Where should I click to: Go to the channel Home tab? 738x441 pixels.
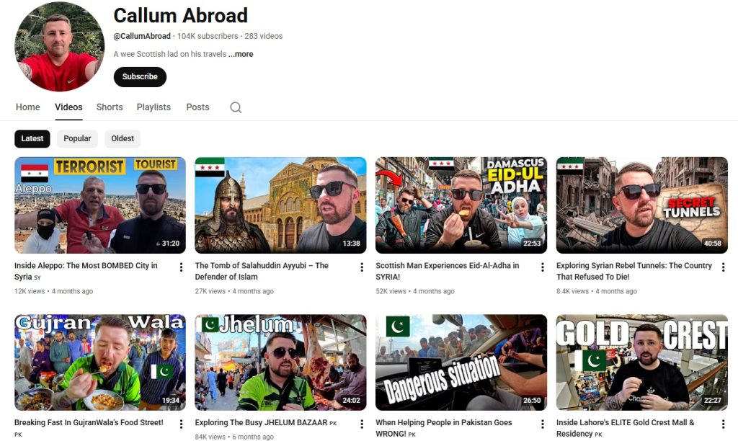28,107
